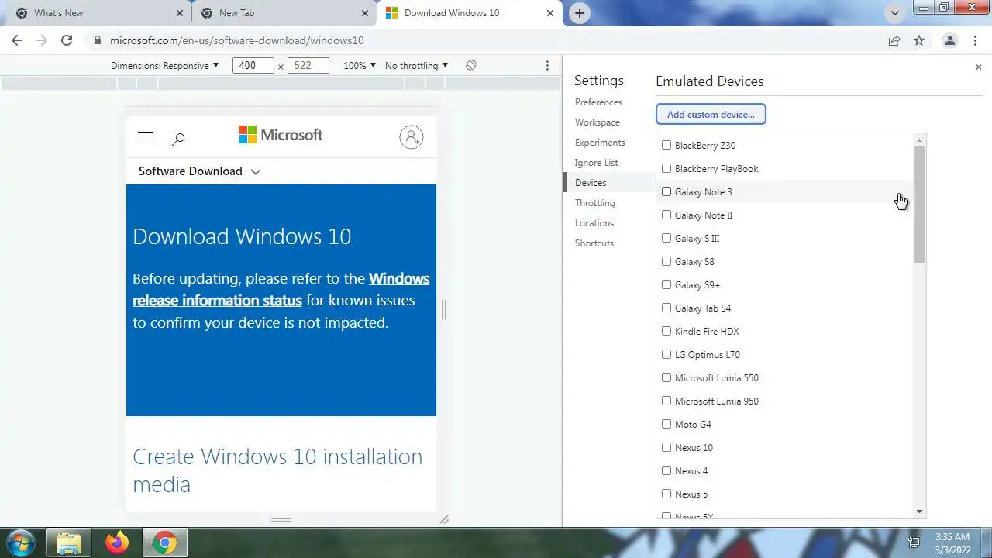Close the Download Windows 10 tab
This screenshot has width=992, height=558.
click(x=550, y=13)
